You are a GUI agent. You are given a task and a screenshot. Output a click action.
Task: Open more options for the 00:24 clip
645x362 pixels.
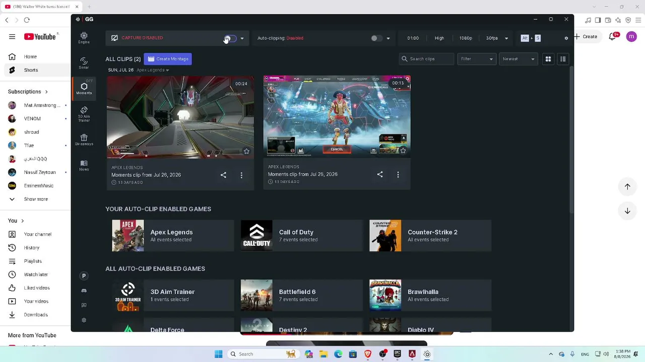pos(241,175)
